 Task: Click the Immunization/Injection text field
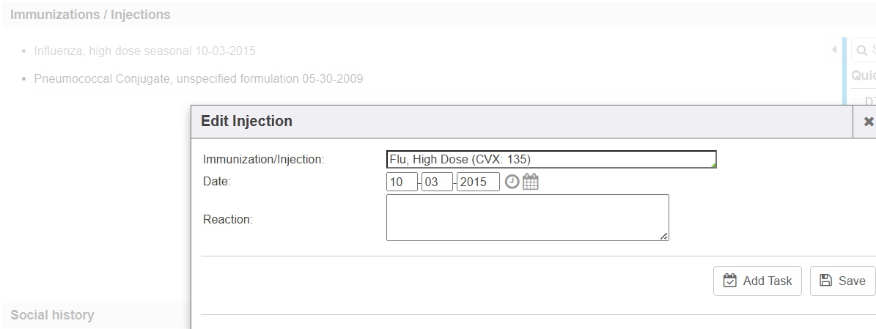[x=551, y=160]
